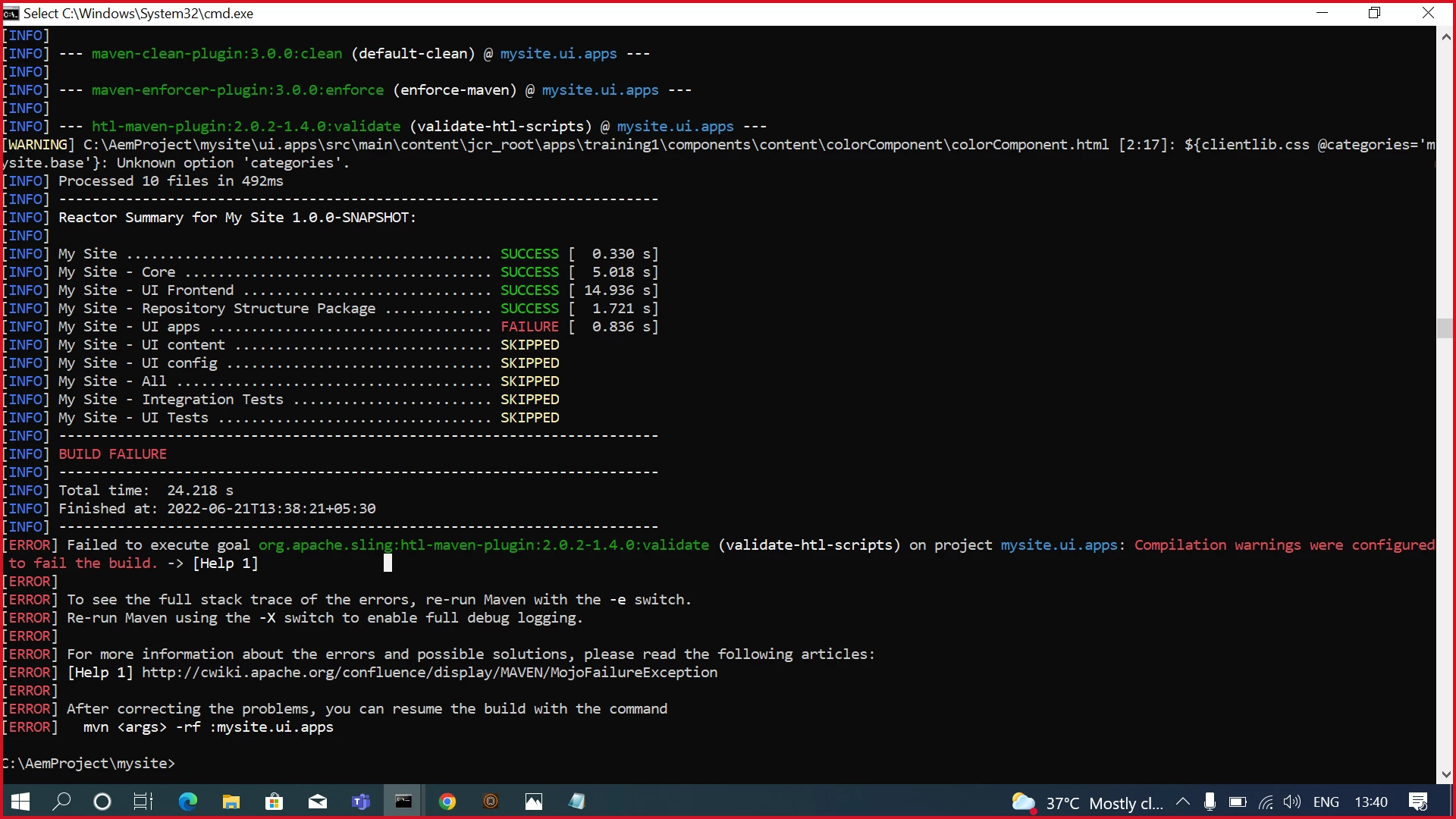The height and width of the screenshot is (819, 1456).
Task: Open the volume control in the tray
Action: (1291, 802)
